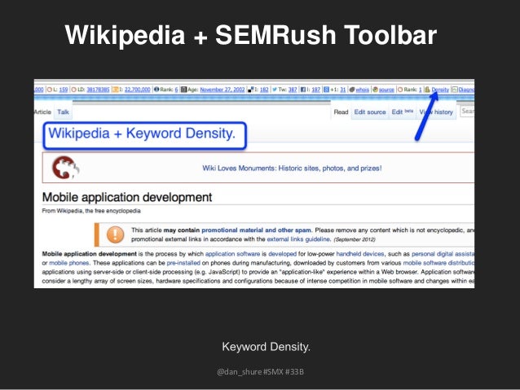This screenshot has width=520, height=390.
Task: Follow the developed link
Action: pyautogui.click(x=282, y=254)
